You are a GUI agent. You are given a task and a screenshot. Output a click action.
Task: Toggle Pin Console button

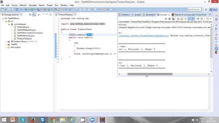pos(198,19)
